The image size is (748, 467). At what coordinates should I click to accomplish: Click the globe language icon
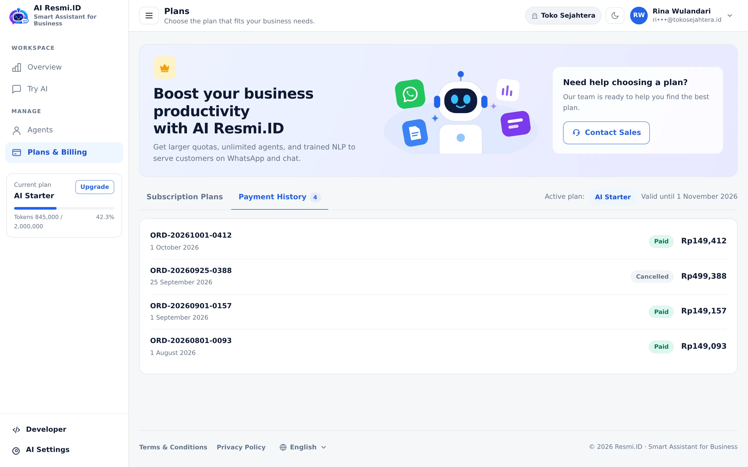[x=283, y=447]
